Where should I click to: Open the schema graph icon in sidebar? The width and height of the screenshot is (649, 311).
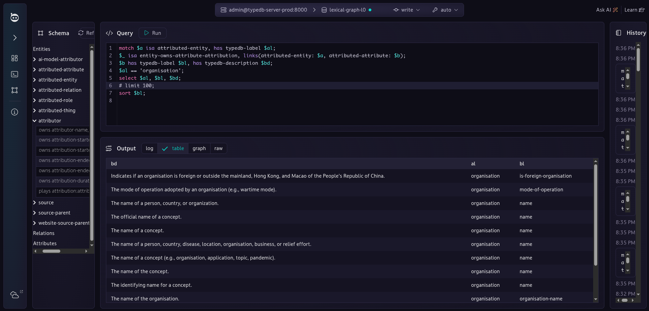pos(15,90)
